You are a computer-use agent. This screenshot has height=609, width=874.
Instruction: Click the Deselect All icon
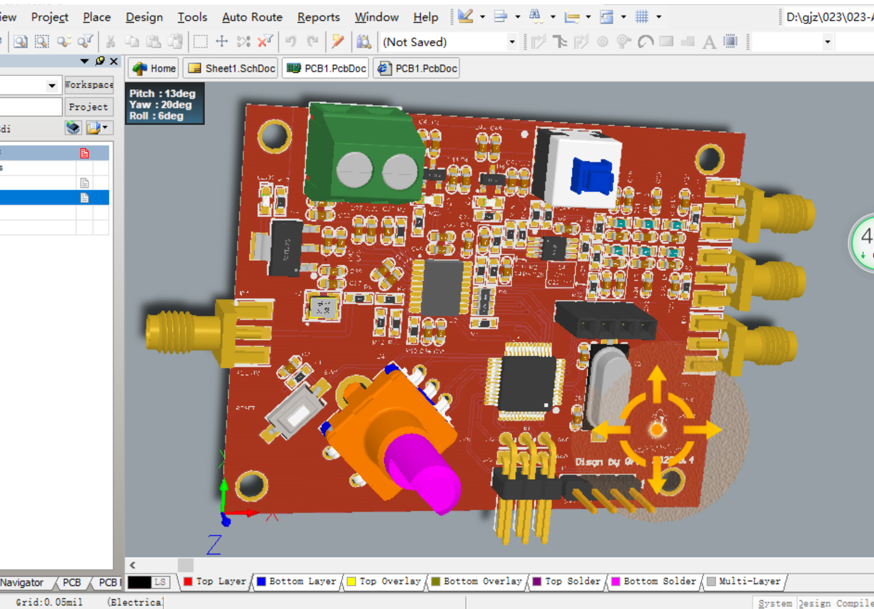tap(243, 42)
